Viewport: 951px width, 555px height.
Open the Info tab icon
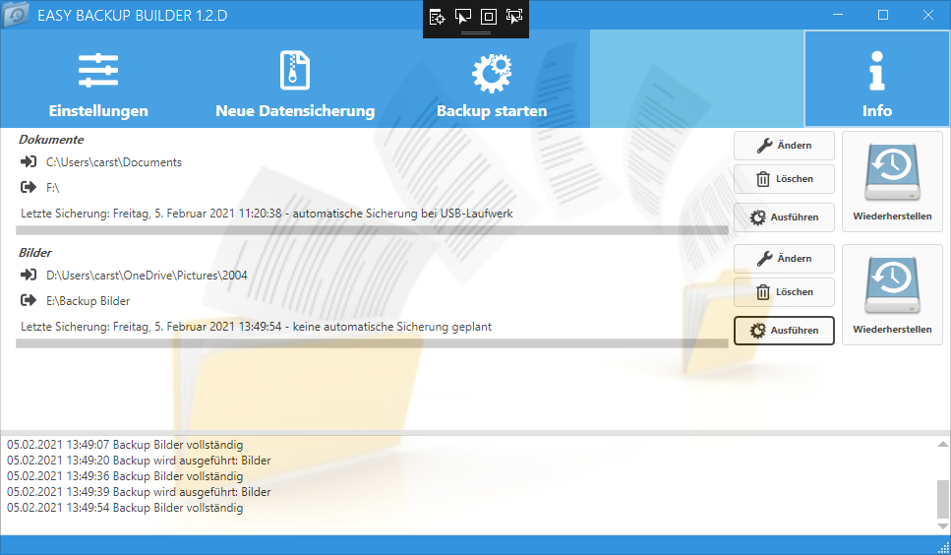(x=876, y=73)
